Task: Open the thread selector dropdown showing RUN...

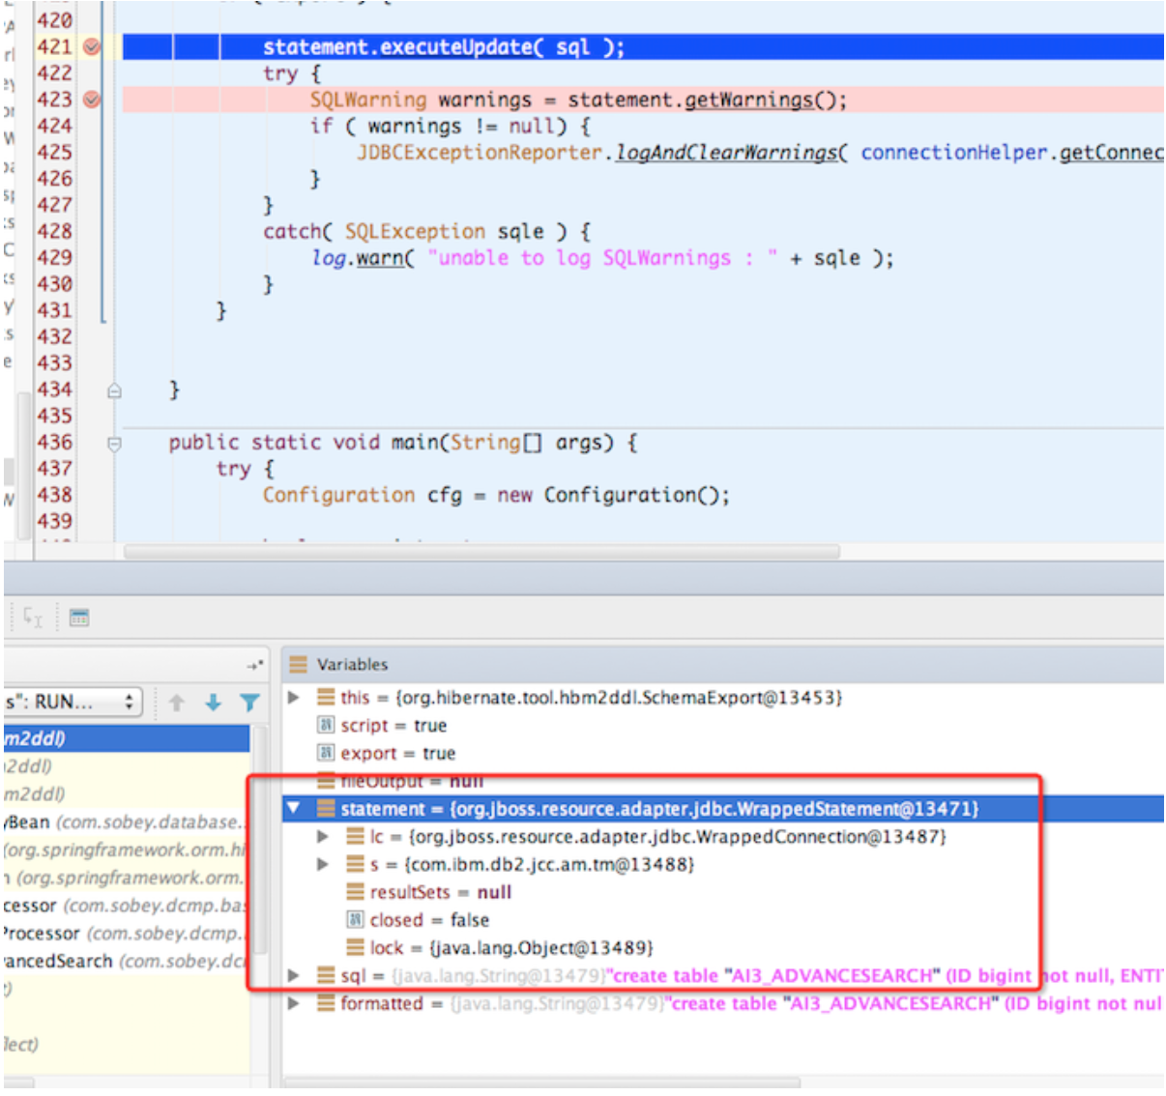Action: coord(72,703)
